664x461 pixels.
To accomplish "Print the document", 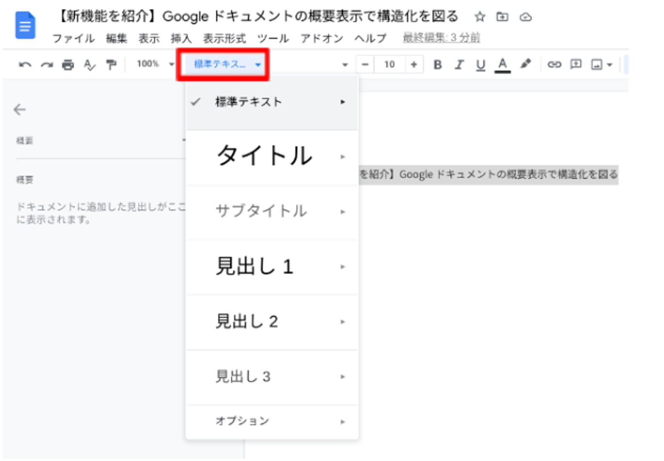I will click(68, 64).
